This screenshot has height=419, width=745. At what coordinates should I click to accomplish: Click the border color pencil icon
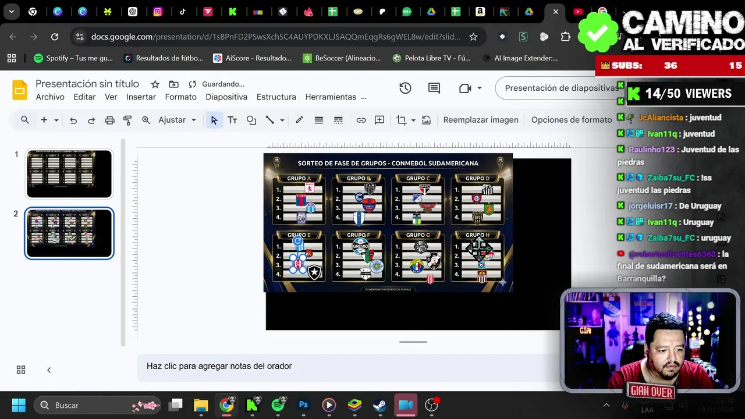(x=299, y=120)
